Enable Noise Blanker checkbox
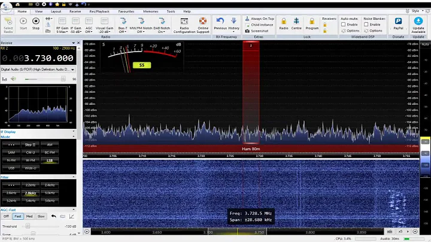431x242 pixels. point(366,25)
